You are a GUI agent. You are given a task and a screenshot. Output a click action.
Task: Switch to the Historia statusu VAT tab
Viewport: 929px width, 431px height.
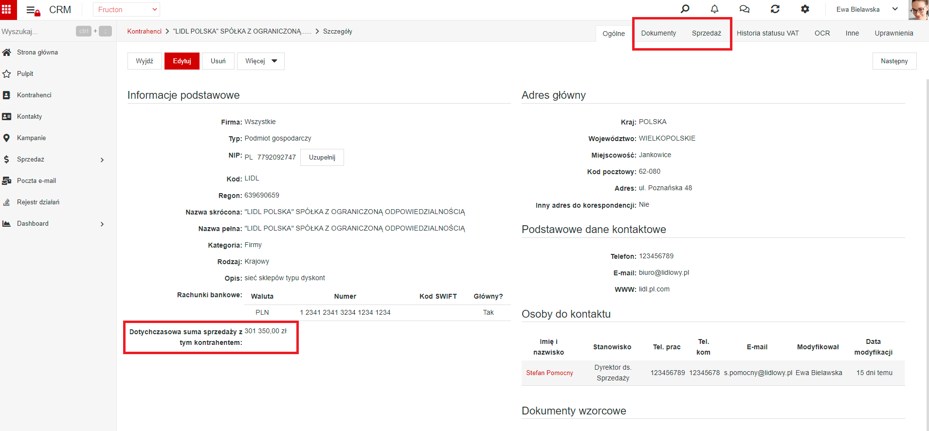pyautogui.click(x=767, y=33)
